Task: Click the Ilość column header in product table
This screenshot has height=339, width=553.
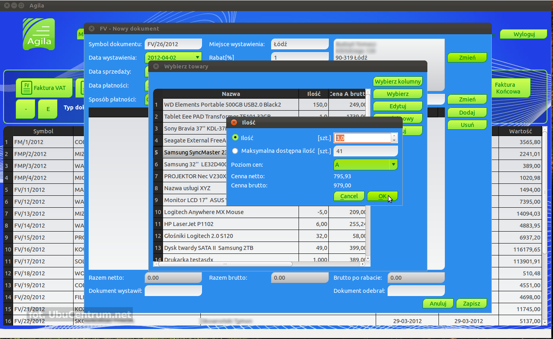Action: 314,94
